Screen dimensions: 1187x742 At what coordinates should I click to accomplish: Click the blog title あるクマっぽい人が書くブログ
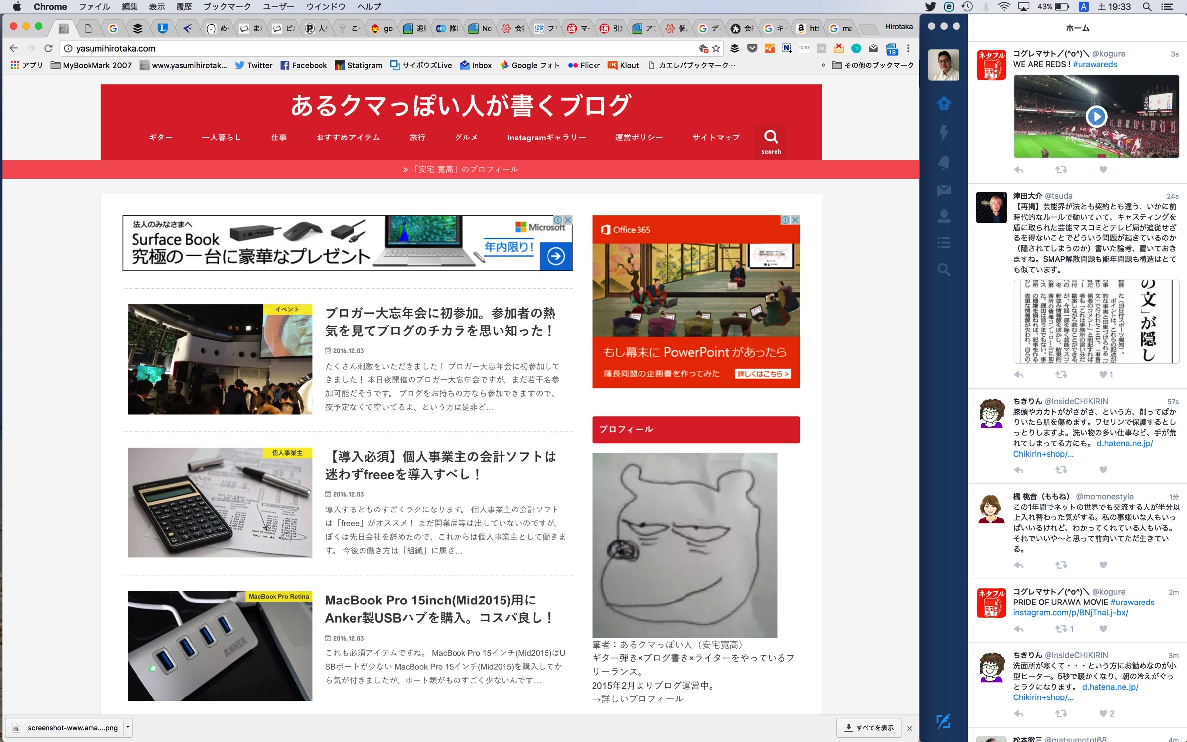(x=461, y=105)
